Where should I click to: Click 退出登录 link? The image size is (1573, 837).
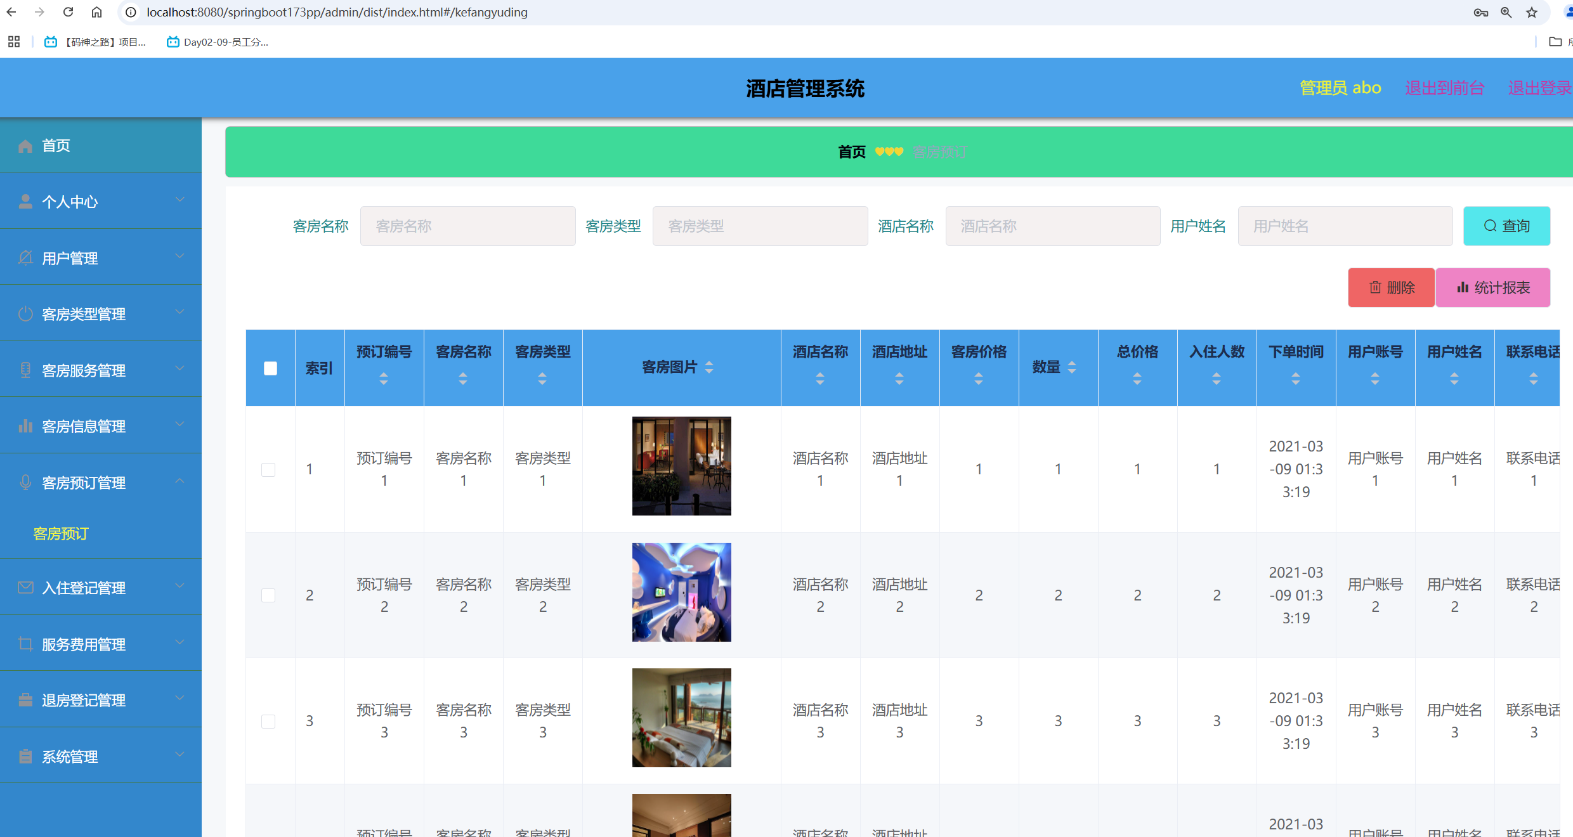[x=1539, y=88]
